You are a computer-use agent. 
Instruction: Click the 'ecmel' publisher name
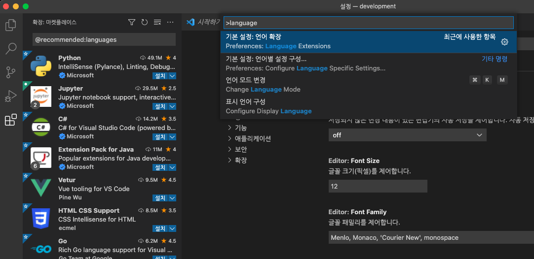[x=67, y=227]
